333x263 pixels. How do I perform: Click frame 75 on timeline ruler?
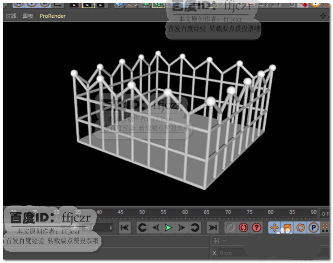pyautogui.click(x=249, y=212)
